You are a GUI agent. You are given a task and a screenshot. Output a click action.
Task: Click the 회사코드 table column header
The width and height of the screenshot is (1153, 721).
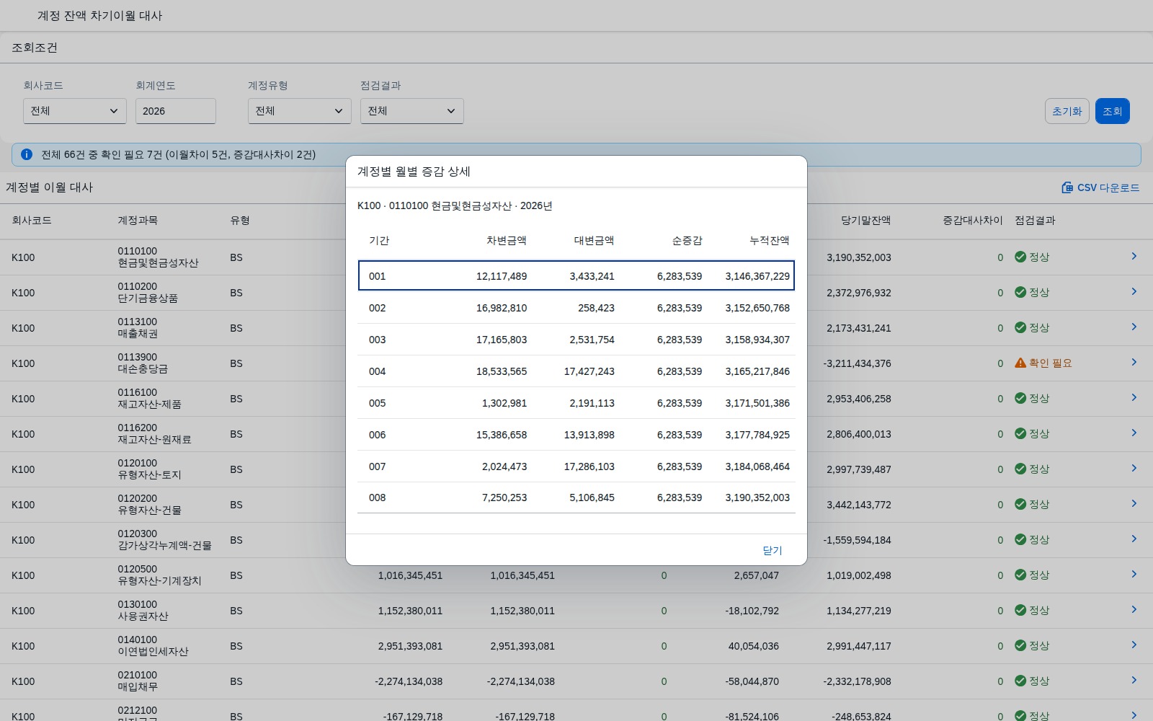click(x=32, y=221)
